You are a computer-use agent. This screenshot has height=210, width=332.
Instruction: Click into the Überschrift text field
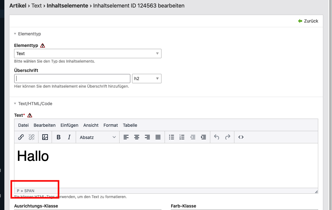(72, 79)
